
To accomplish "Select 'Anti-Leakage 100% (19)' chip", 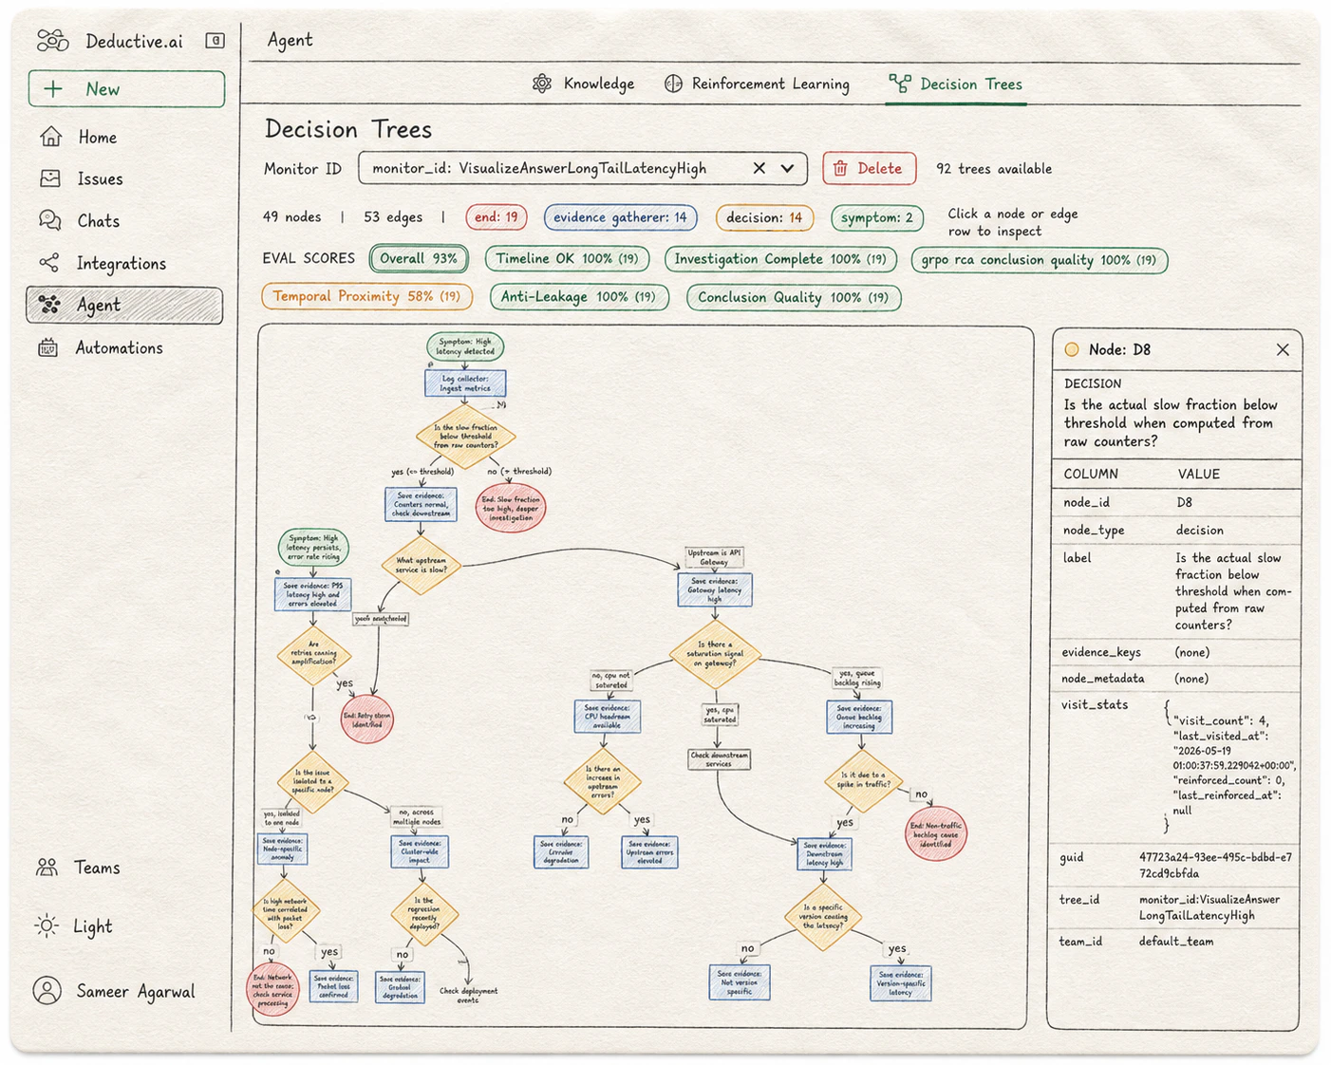I will point(579,297).
